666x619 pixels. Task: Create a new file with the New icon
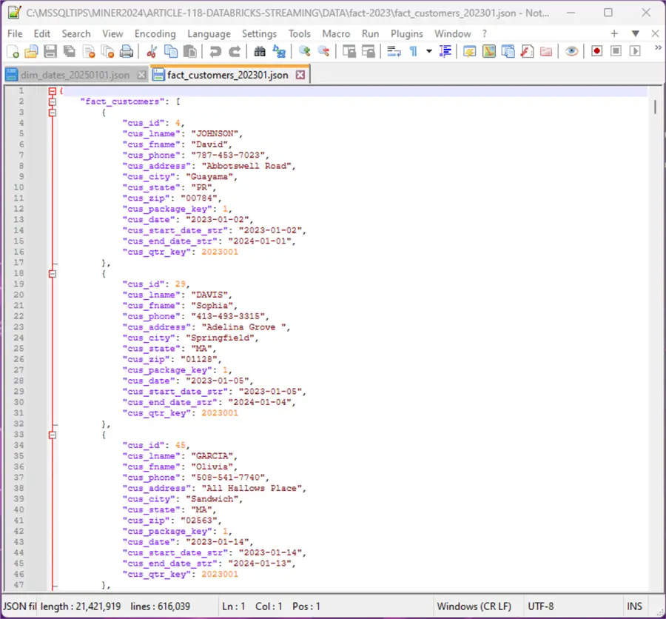(13, 51)
